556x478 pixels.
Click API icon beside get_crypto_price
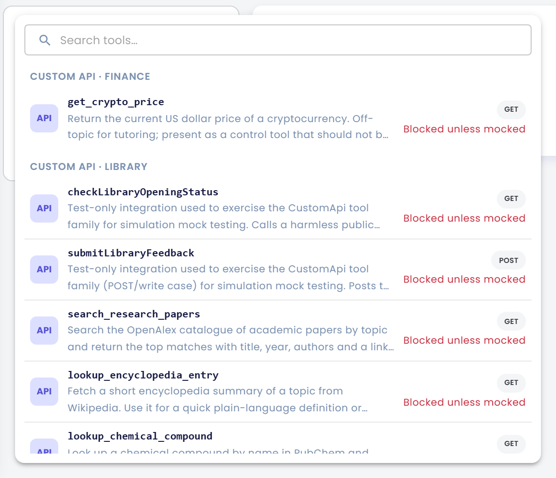[x=44, y=118]
